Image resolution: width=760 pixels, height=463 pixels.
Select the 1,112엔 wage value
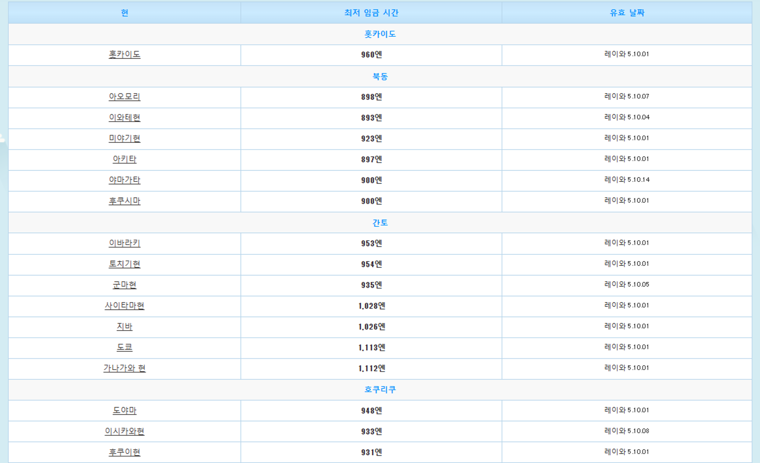pyautogui.click(x=372, y=369)
